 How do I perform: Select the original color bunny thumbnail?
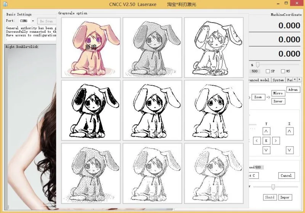pos(91,48)
